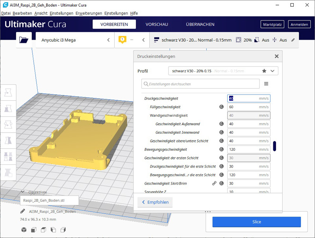The height and width of the screenshot is (238, 315).
Task: Switch to the left side view cube icon
Action: pyautogui.click(x=53, y=230)
